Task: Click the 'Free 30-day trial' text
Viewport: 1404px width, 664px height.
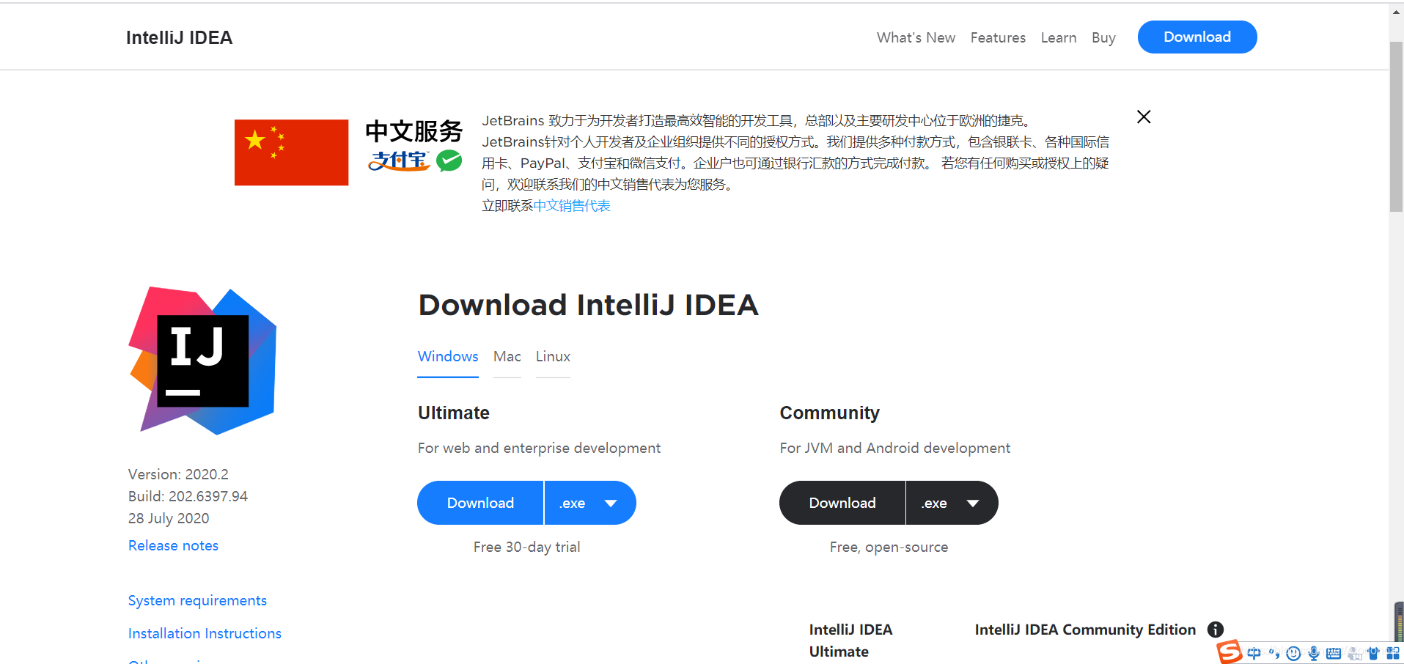Action: pos(526,547)
